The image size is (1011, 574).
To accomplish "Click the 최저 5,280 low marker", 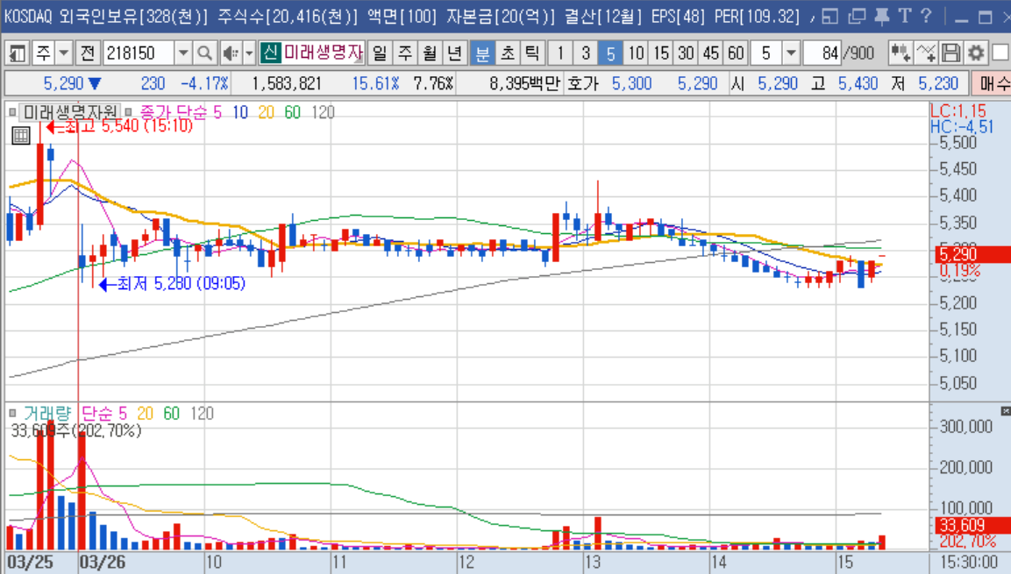I will 172,283.
